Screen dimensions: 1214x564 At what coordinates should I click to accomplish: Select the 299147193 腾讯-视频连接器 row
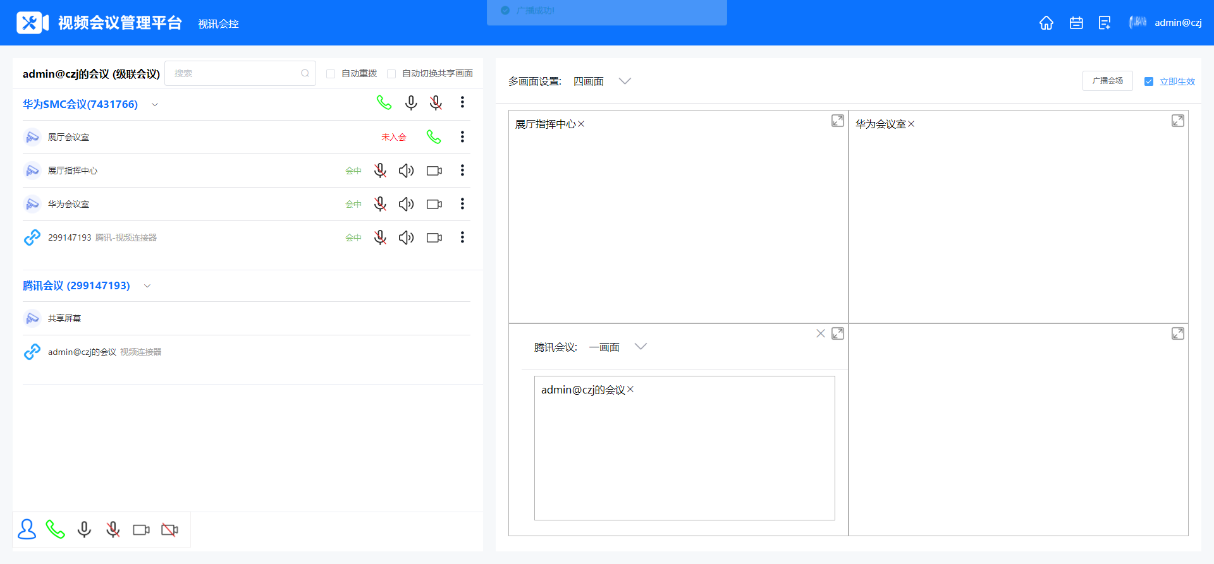tap(247, 237)
